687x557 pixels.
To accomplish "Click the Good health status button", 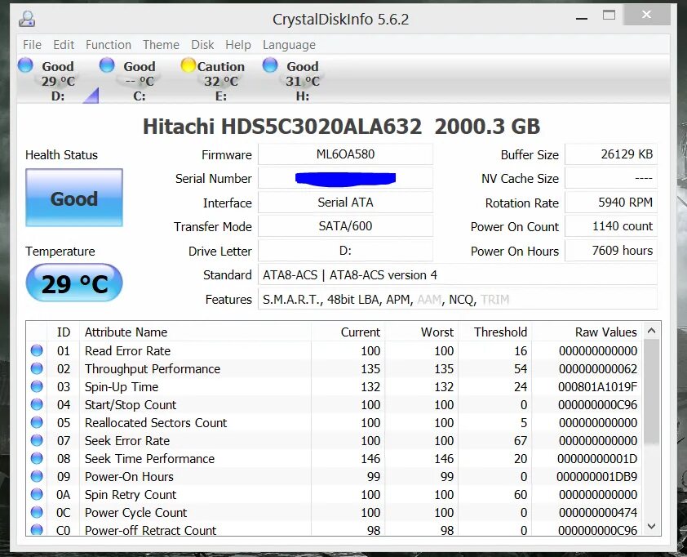I will (74, 198).
